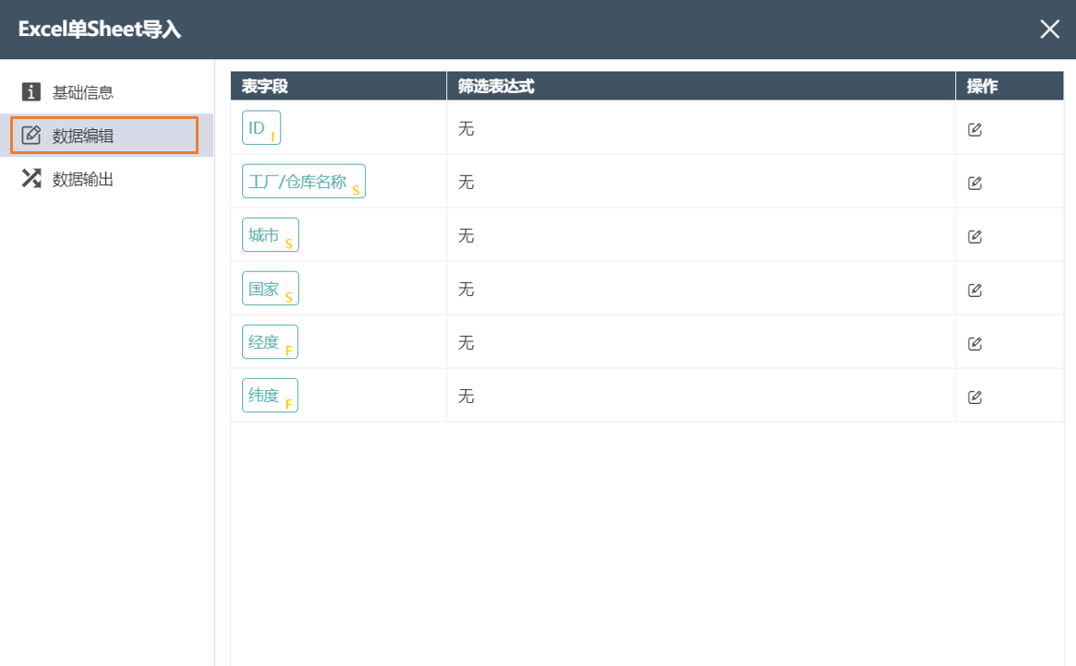1076x666 pixels.
Task: Select the ID field tag
Action: [261, 127]
